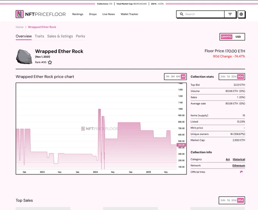Click the Total Market Cap ticker text

pos(132,4)
